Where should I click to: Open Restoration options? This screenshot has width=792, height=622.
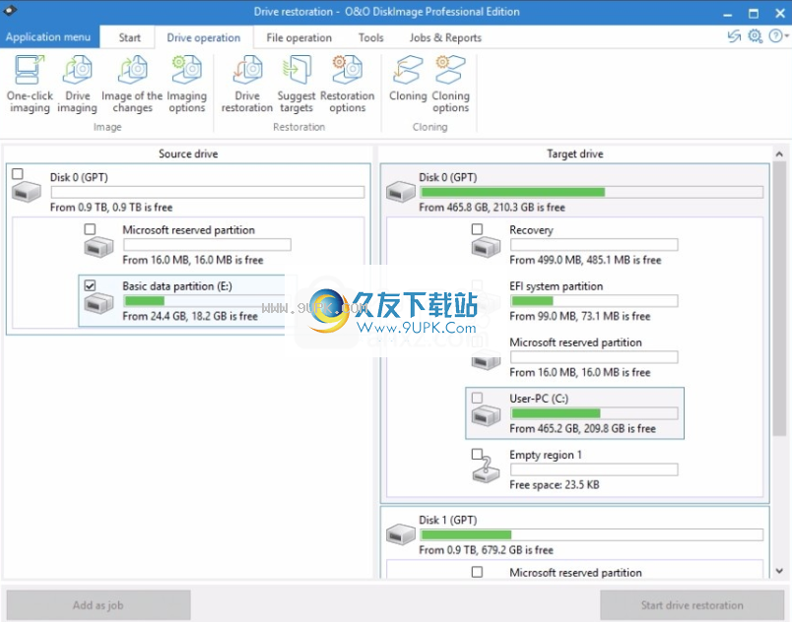(348, 85)
